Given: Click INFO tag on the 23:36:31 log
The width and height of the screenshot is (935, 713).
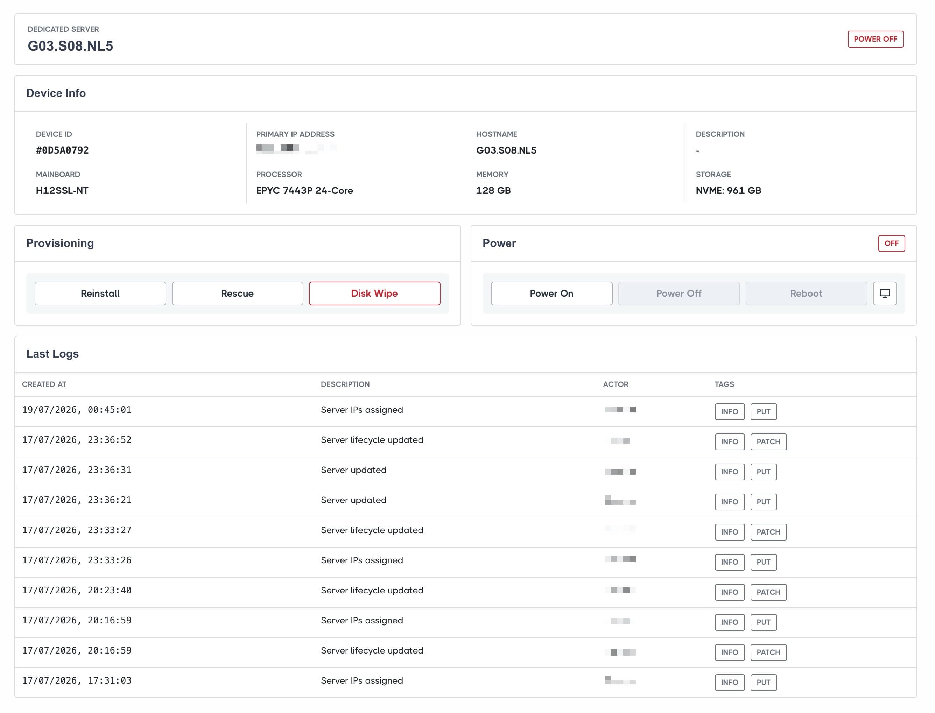Looking at the screenshot, I should (x=729, y=472).
